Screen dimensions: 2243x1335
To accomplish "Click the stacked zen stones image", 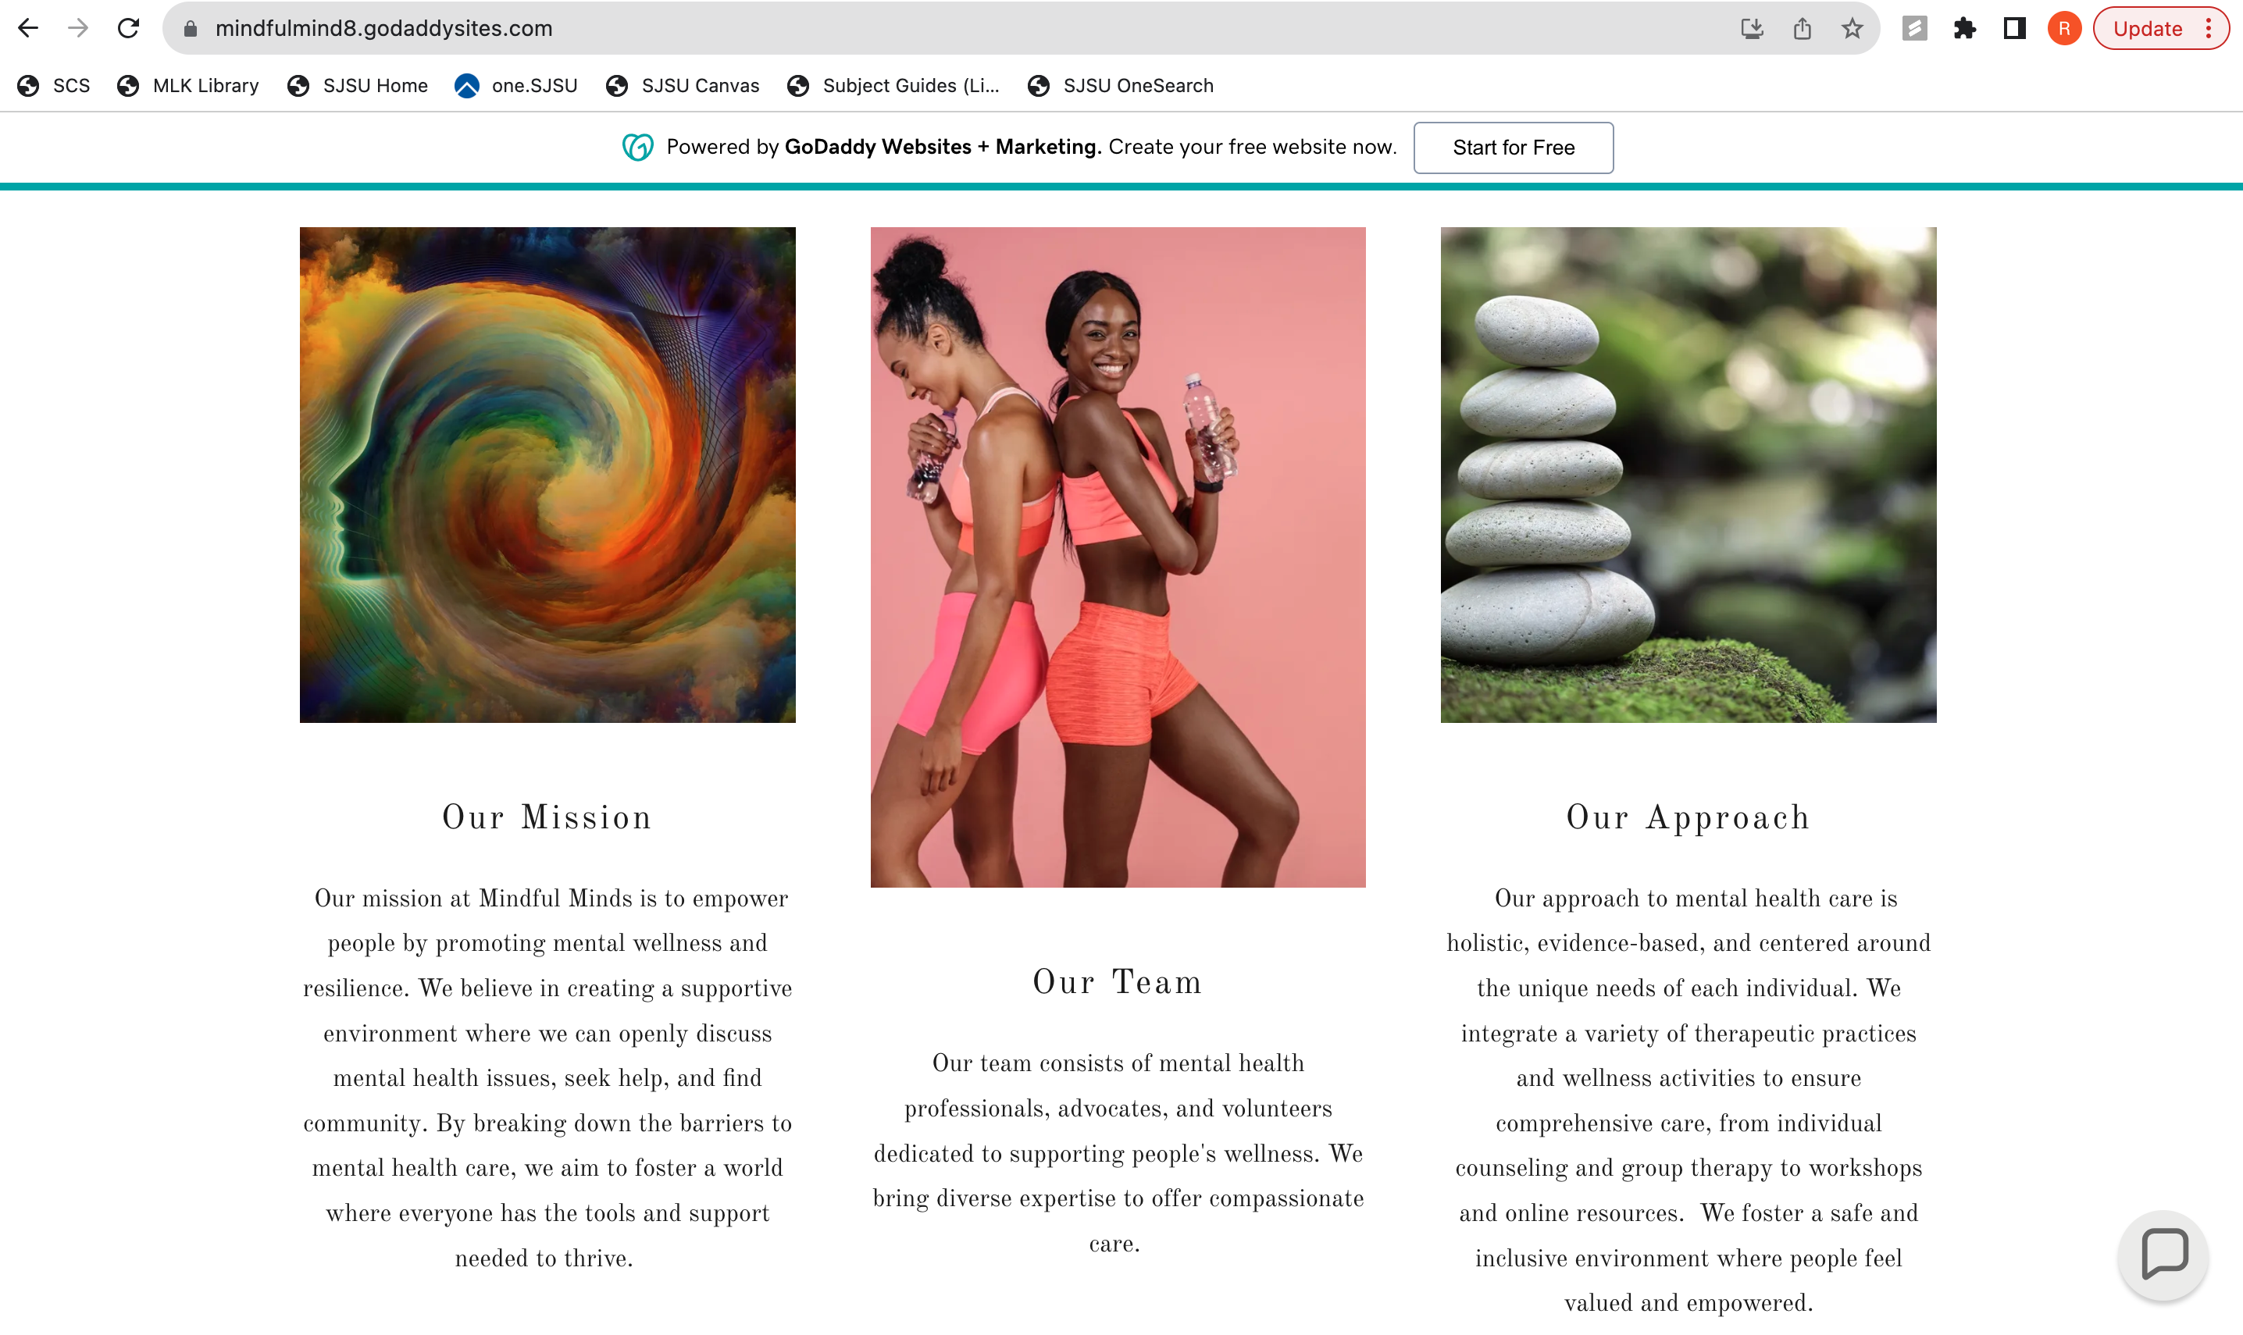I will [x=1687, y=474].
